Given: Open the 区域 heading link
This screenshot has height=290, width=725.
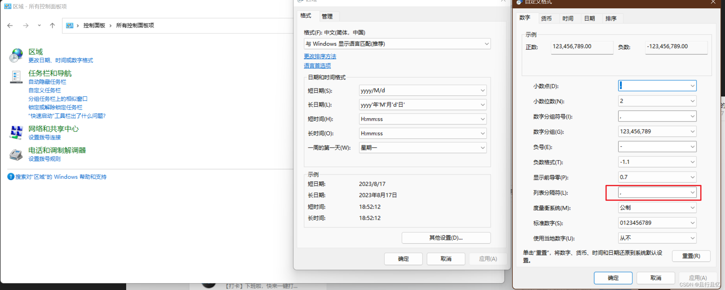Looking at the screenshot, I should (36, 52).
